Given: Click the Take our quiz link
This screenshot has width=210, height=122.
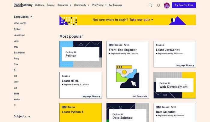Looking at the screenshot, I should click(x=141, y=20).
